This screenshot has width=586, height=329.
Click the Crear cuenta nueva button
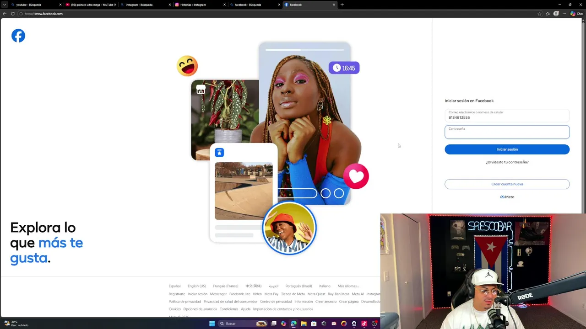point(507,184)
